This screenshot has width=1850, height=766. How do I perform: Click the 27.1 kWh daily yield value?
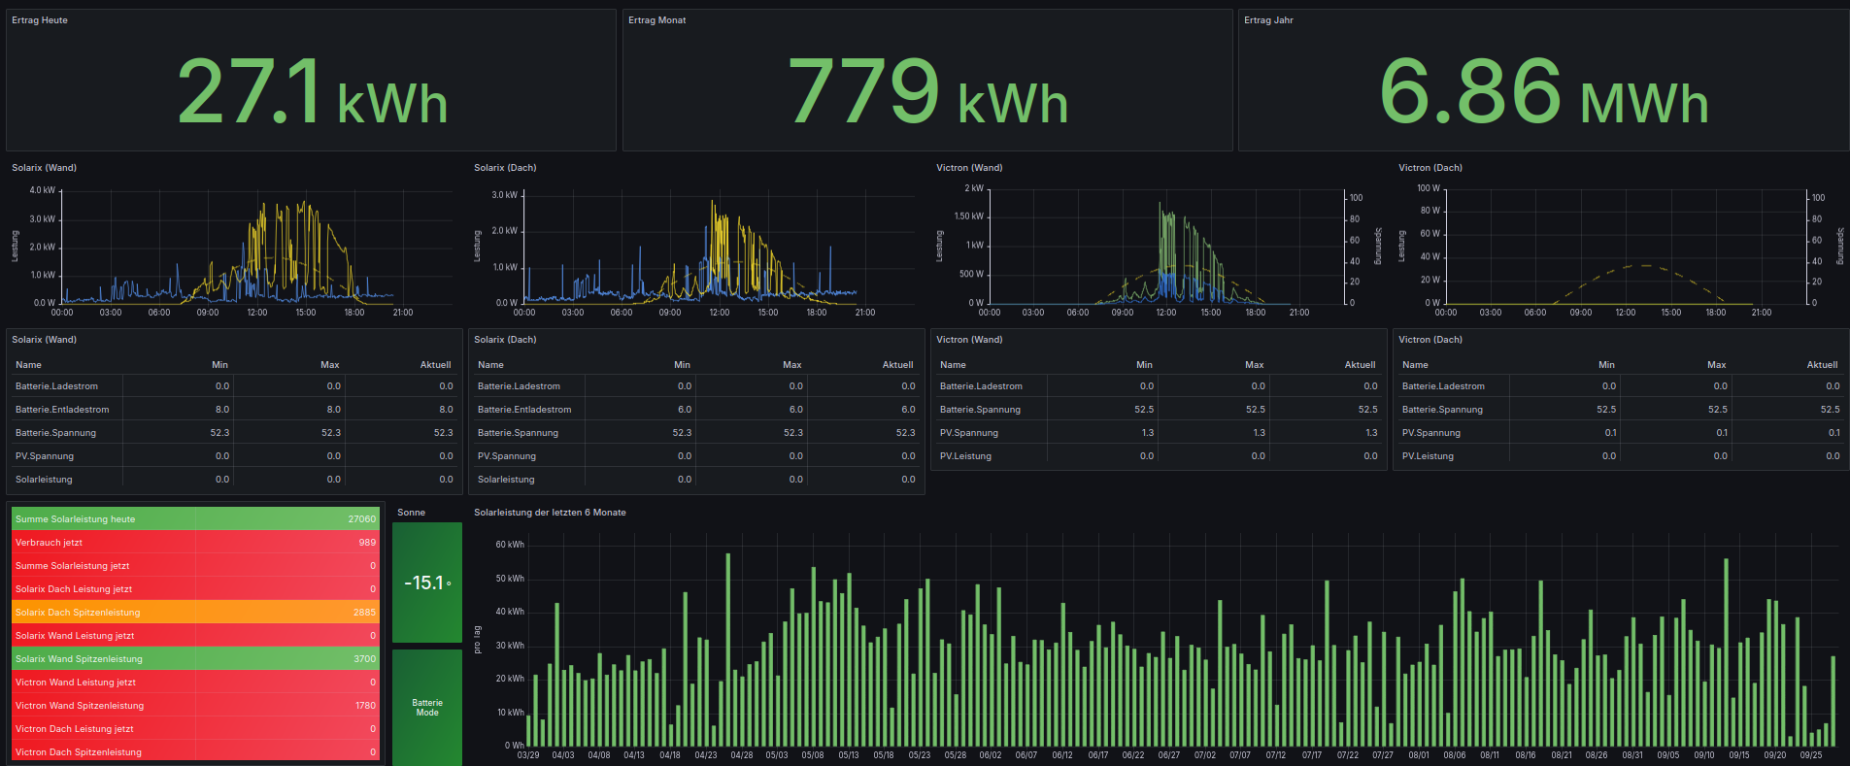(312, 91)
